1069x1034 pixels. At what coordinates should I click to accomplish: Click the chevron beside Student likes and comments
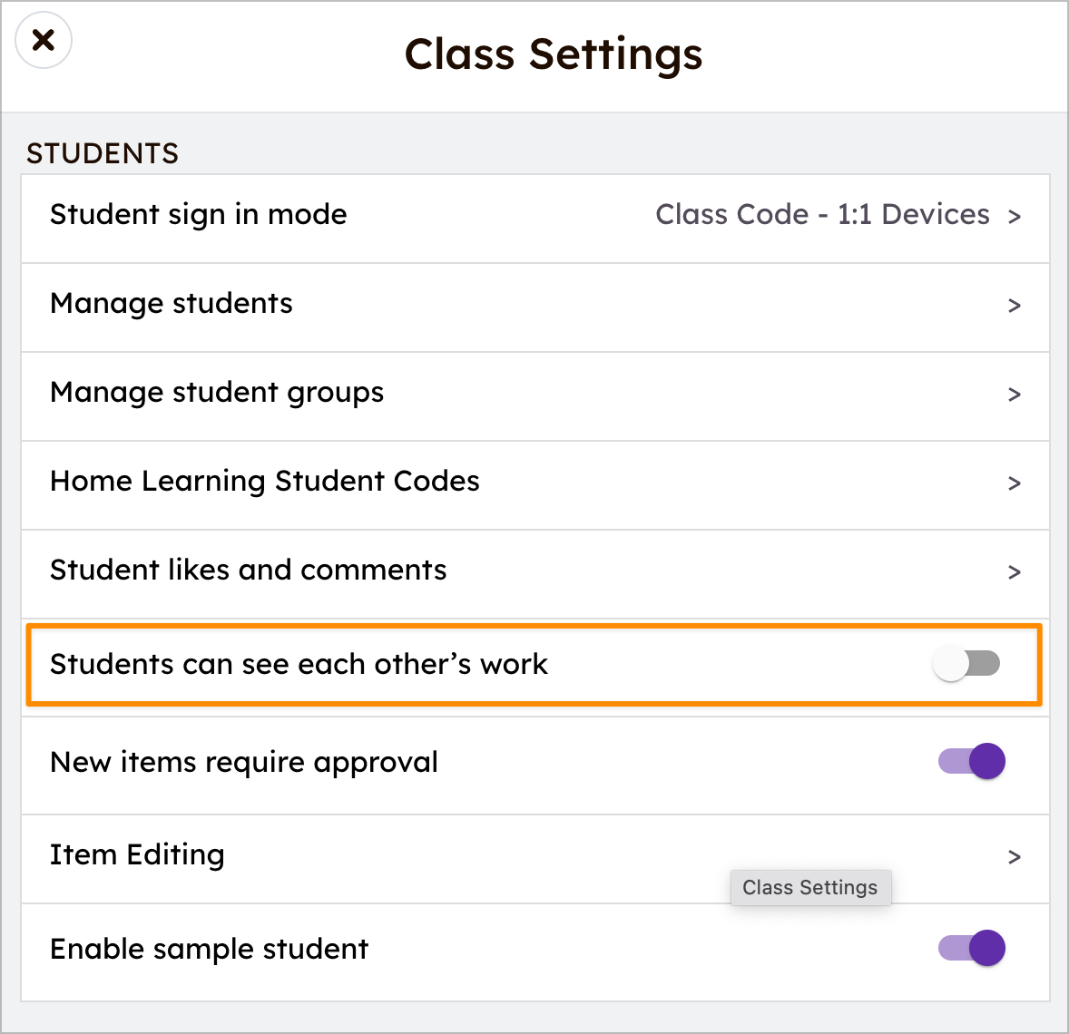click(x=1015, y=572)
